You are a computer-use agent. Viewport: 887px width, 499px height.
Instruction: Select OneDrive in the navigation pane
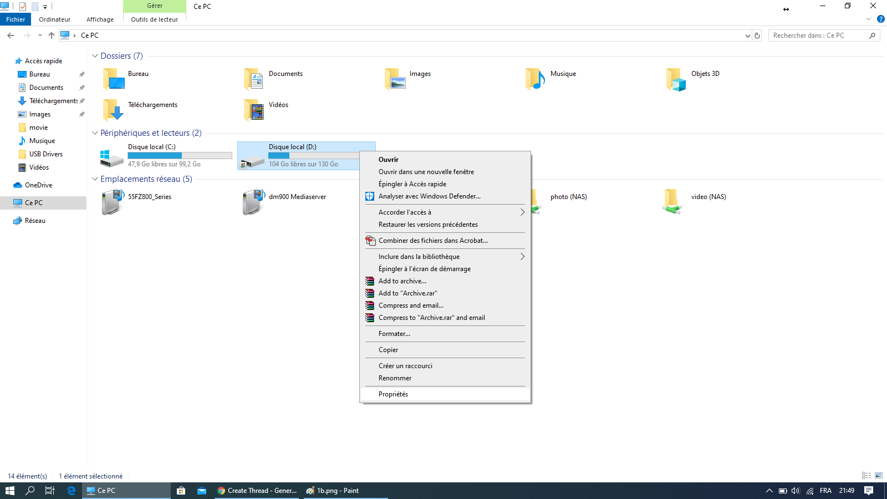[38, 185]
